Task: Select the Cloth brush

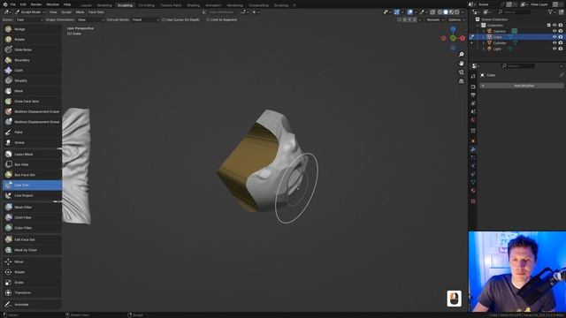Action: click(32, 71)
